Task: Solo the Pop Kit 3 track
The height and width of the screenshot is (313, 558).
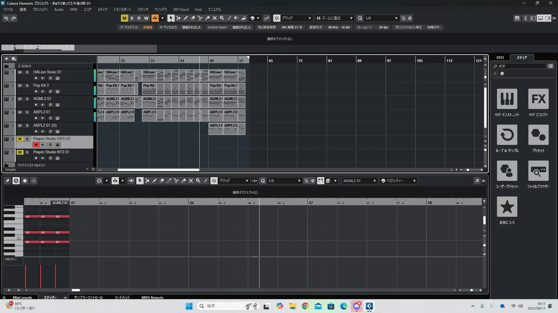Action: (x=27, y=85)
